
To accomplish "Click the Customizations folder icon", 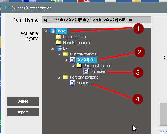I will coord(66,54).
